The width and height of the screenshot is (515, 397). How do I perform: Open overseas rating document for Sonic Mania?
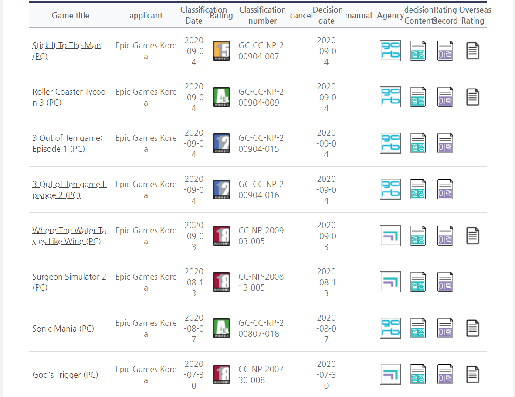pos(473,329)
